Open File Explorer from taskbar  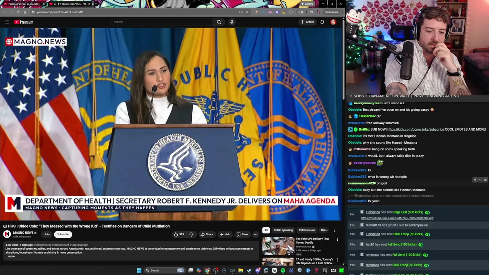(241, 270)
